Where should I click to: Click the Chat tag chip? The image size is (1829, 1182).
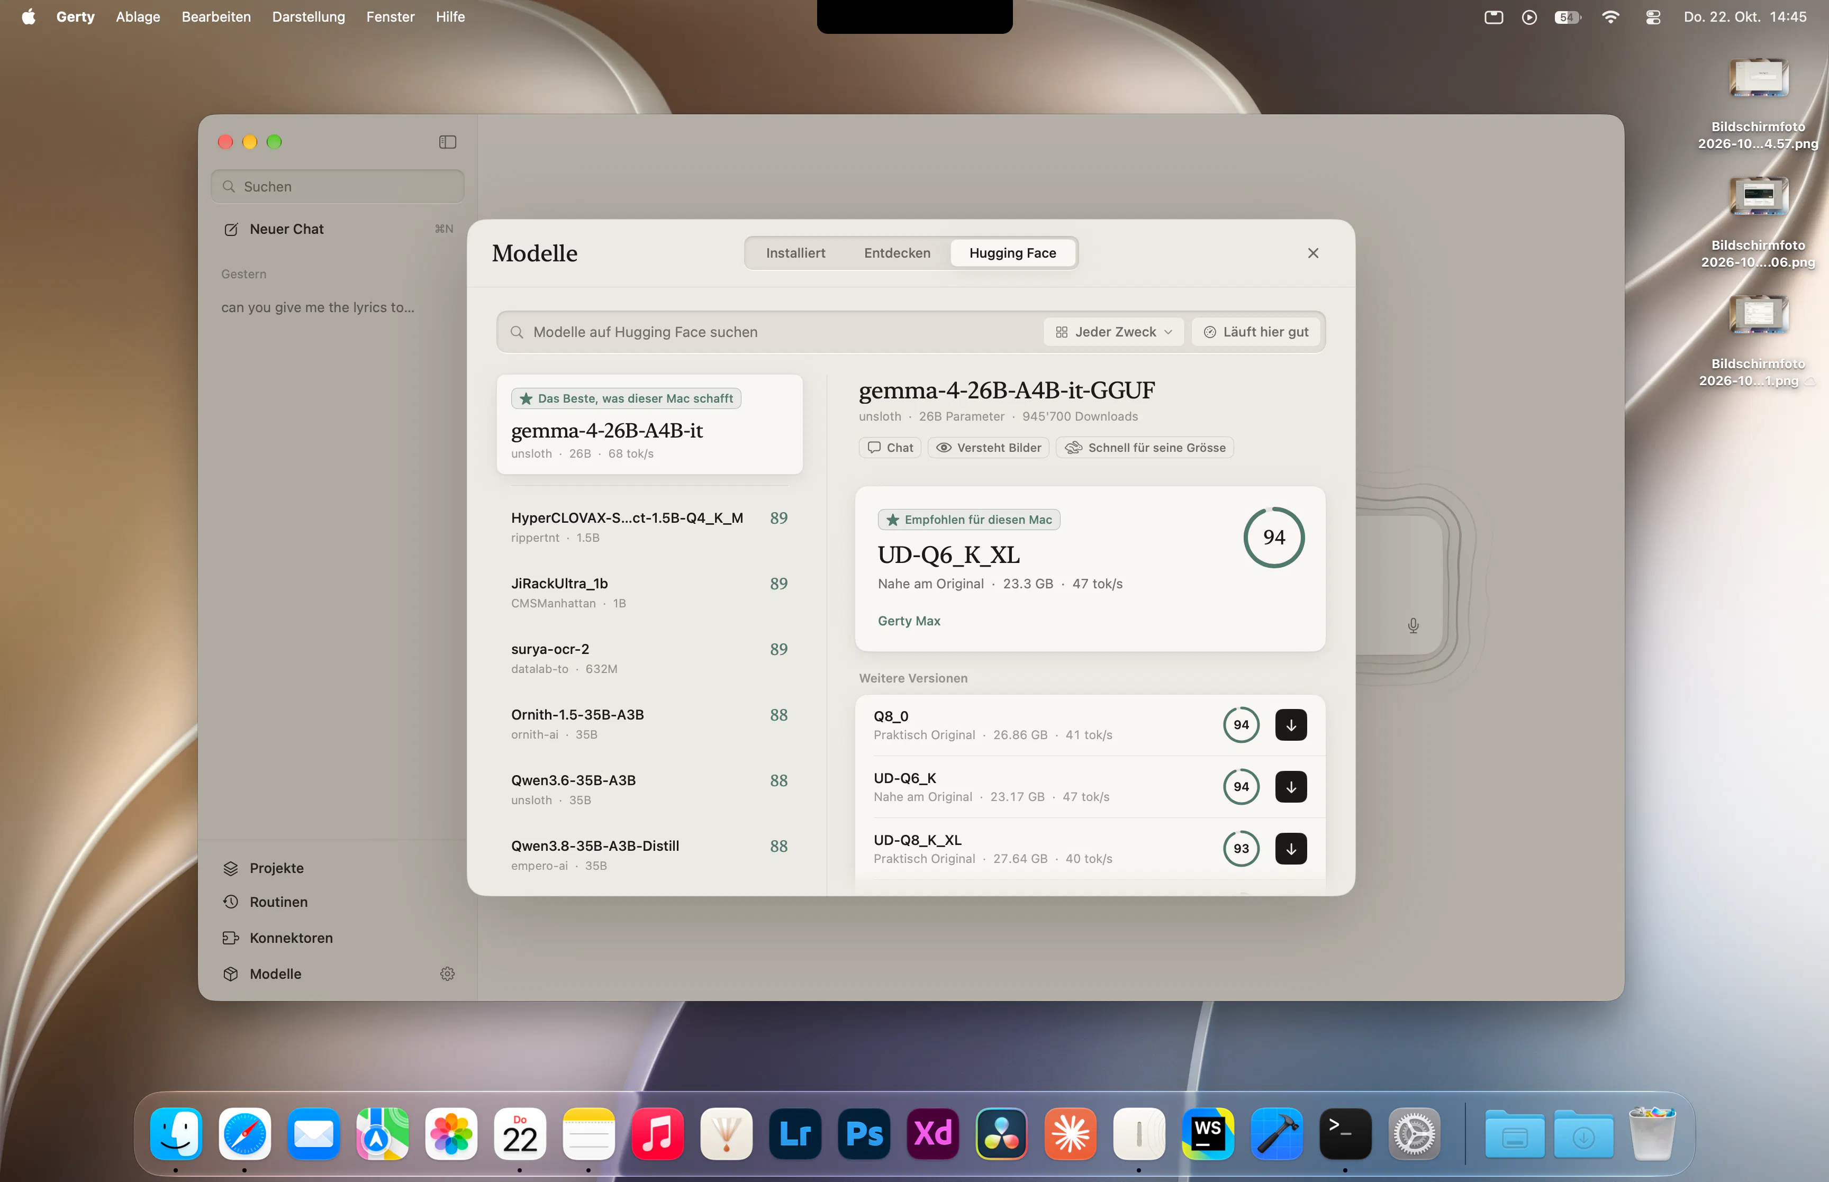click(x=890, y=448)
